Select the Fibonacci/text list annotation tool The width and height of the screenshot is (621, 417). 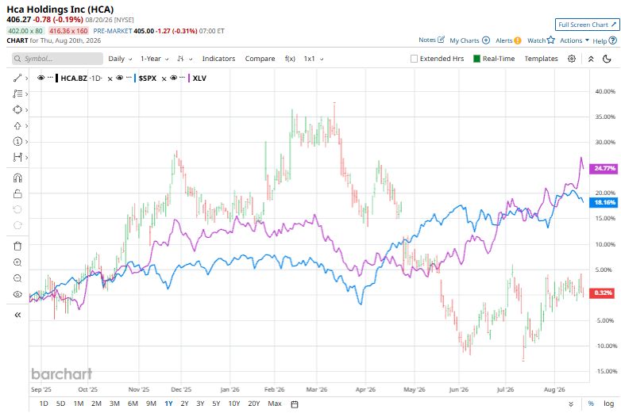tap(17, 94)
